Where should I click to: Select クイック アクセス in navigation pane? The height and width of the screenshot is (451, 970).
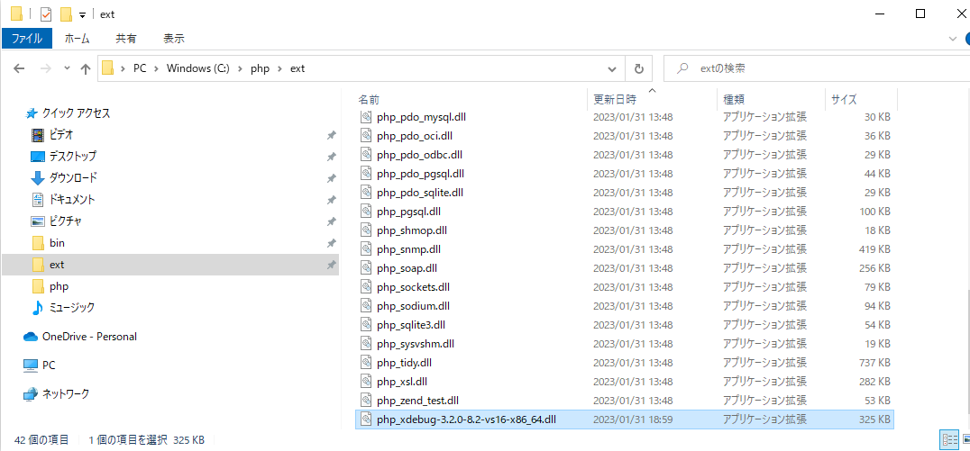[x=76, y=113]
